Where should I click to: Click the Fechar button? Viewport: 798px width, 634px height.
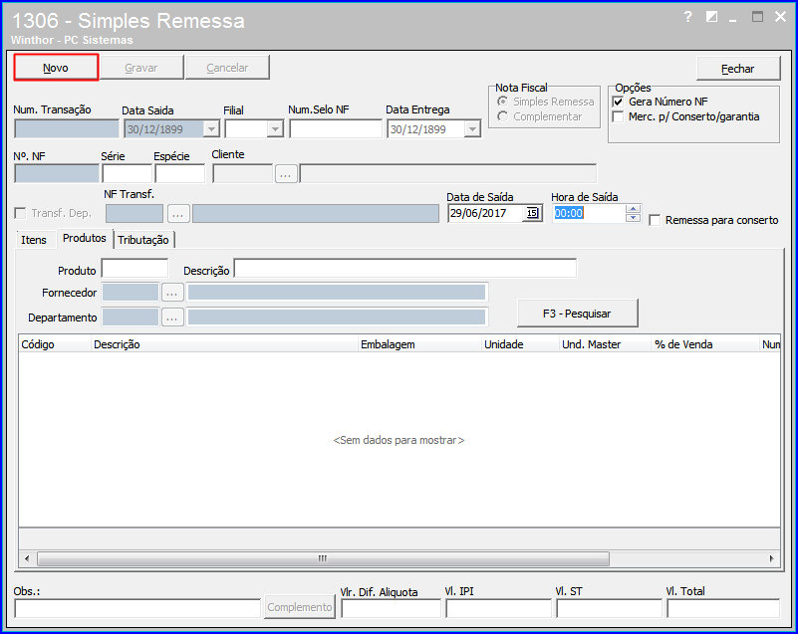(x=738, y=69)
